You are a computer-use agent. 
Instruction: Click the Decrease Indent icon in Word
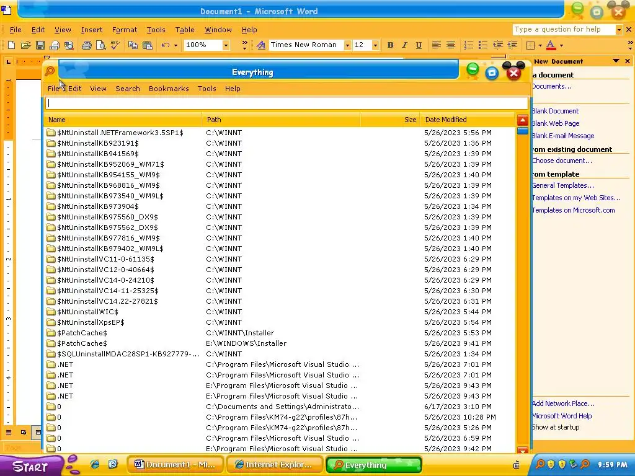point(498,45)
